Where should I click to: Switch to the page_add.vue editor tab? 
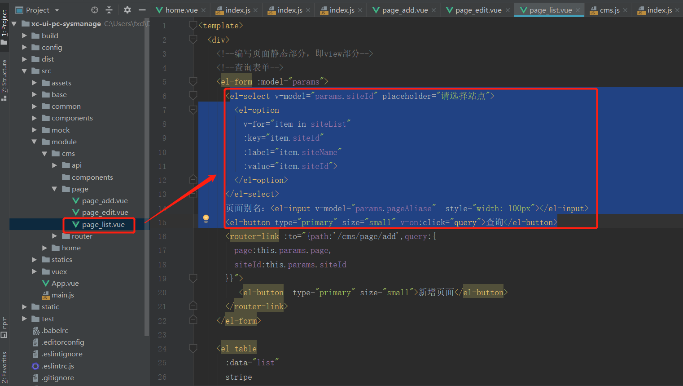pos(405,10)
